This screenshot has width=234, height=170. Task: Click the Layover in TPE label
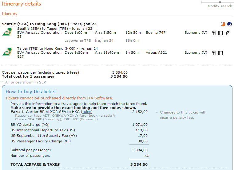coord(77,41)
